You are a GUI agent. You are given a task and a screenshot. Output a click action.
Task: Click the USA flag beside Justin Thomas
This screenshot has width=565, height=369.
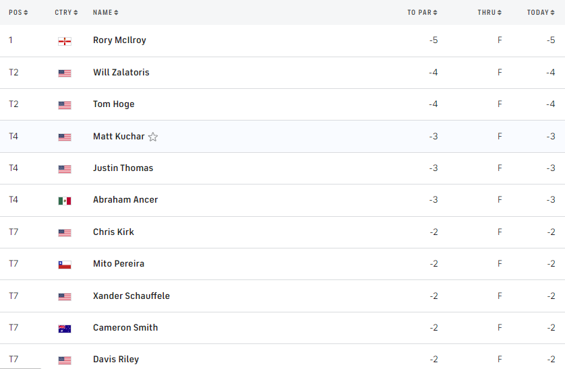(65, 169)
